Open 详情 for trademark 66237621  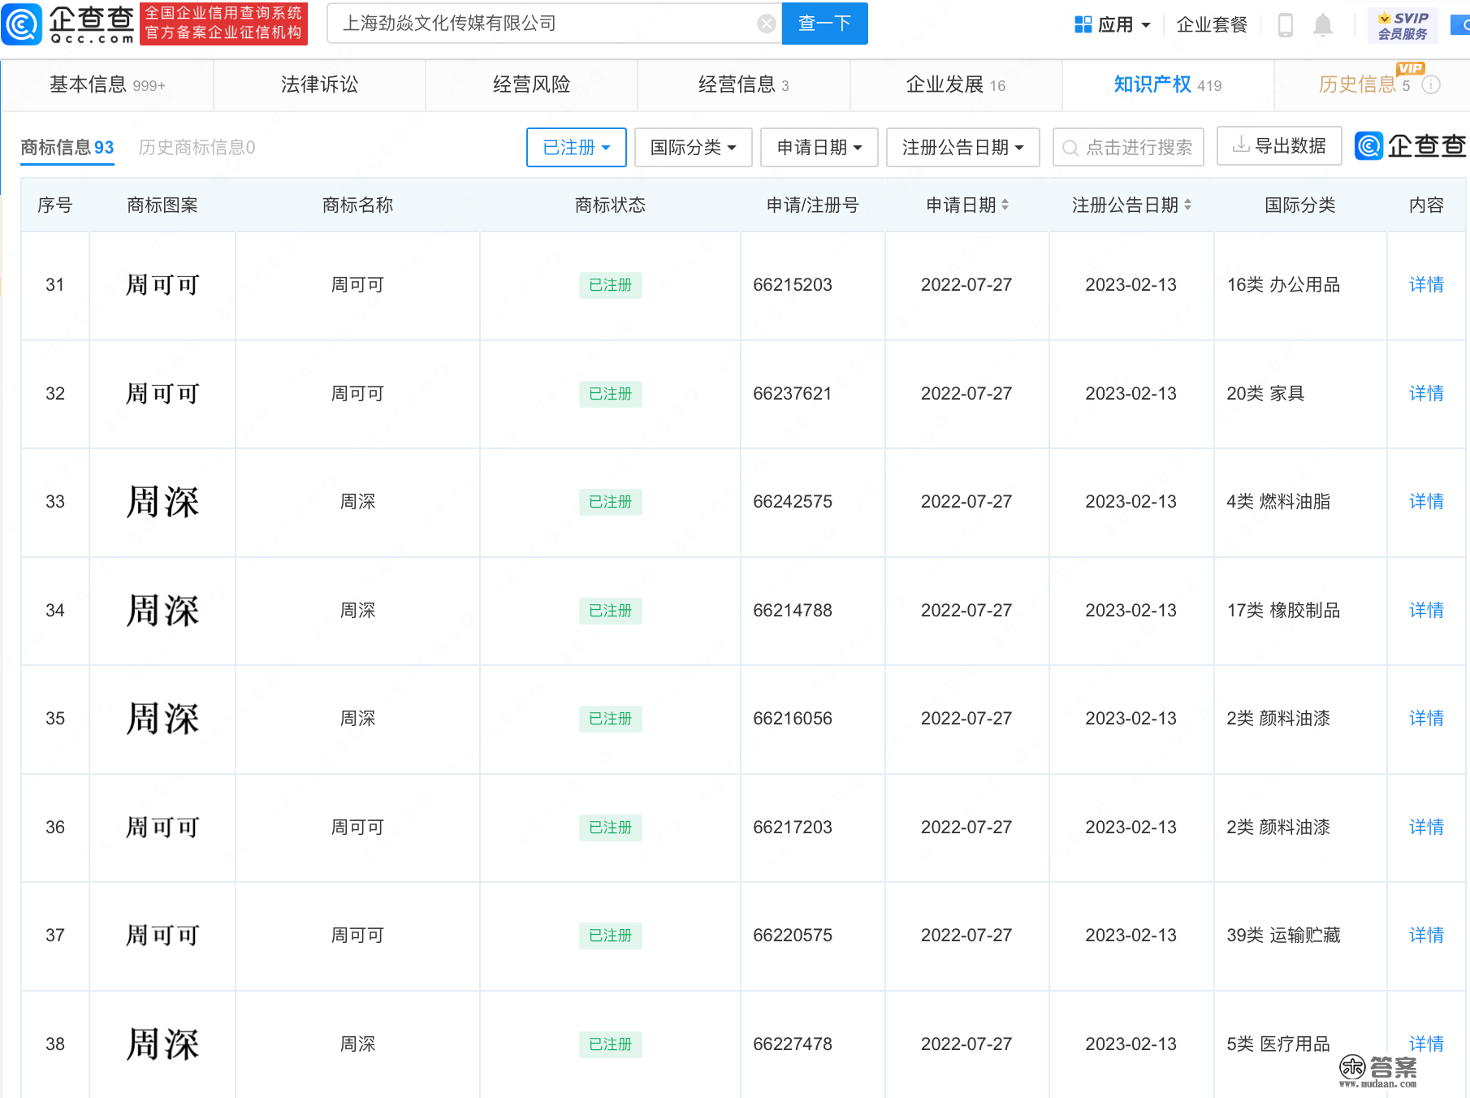1426,394
